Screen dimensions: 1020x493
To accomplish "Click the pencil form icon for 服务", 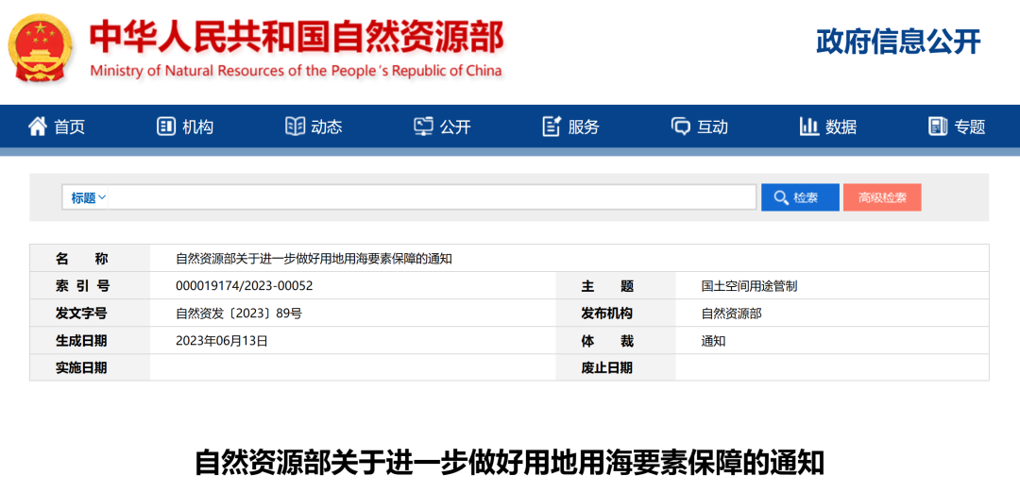I will (552, 127).
